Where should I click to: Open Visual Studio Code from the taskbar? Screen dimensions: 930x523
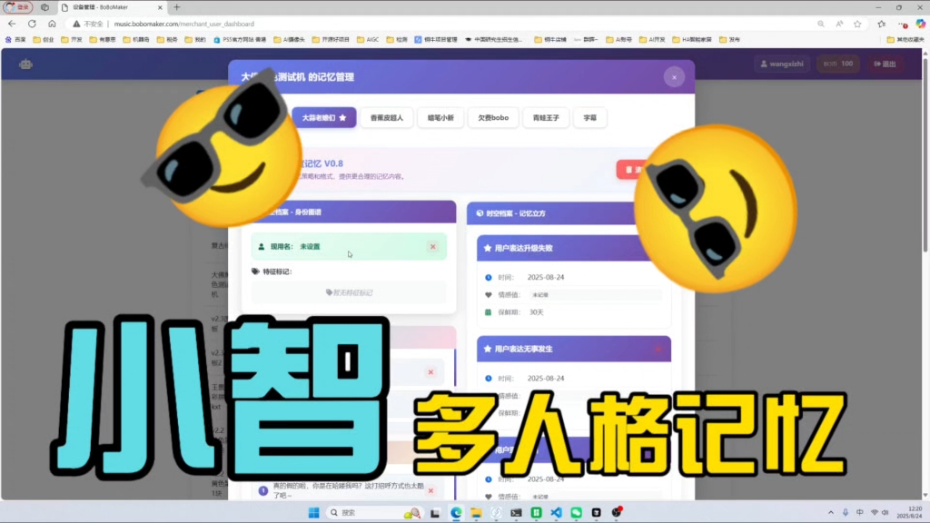click(x=556, y=513)
